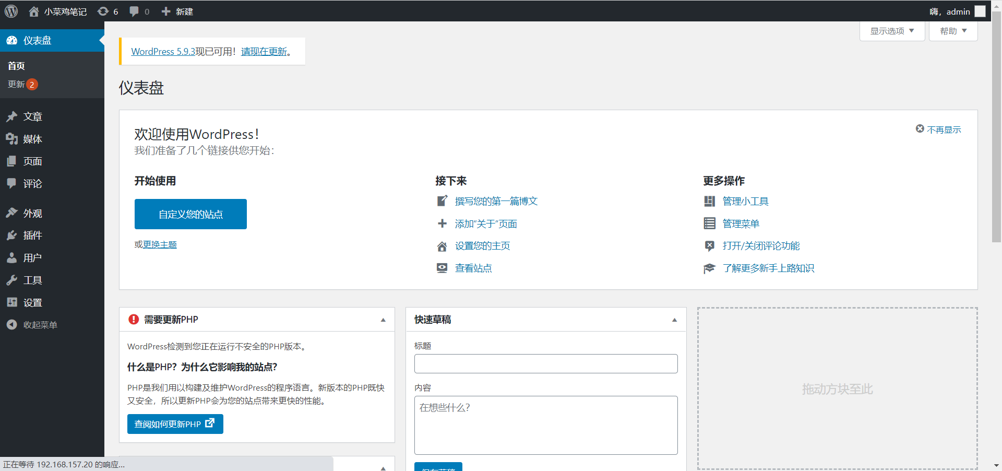Dismiss welcome panel with the 不再显示 X icon

pyautogui.click(x=920, y=129)
